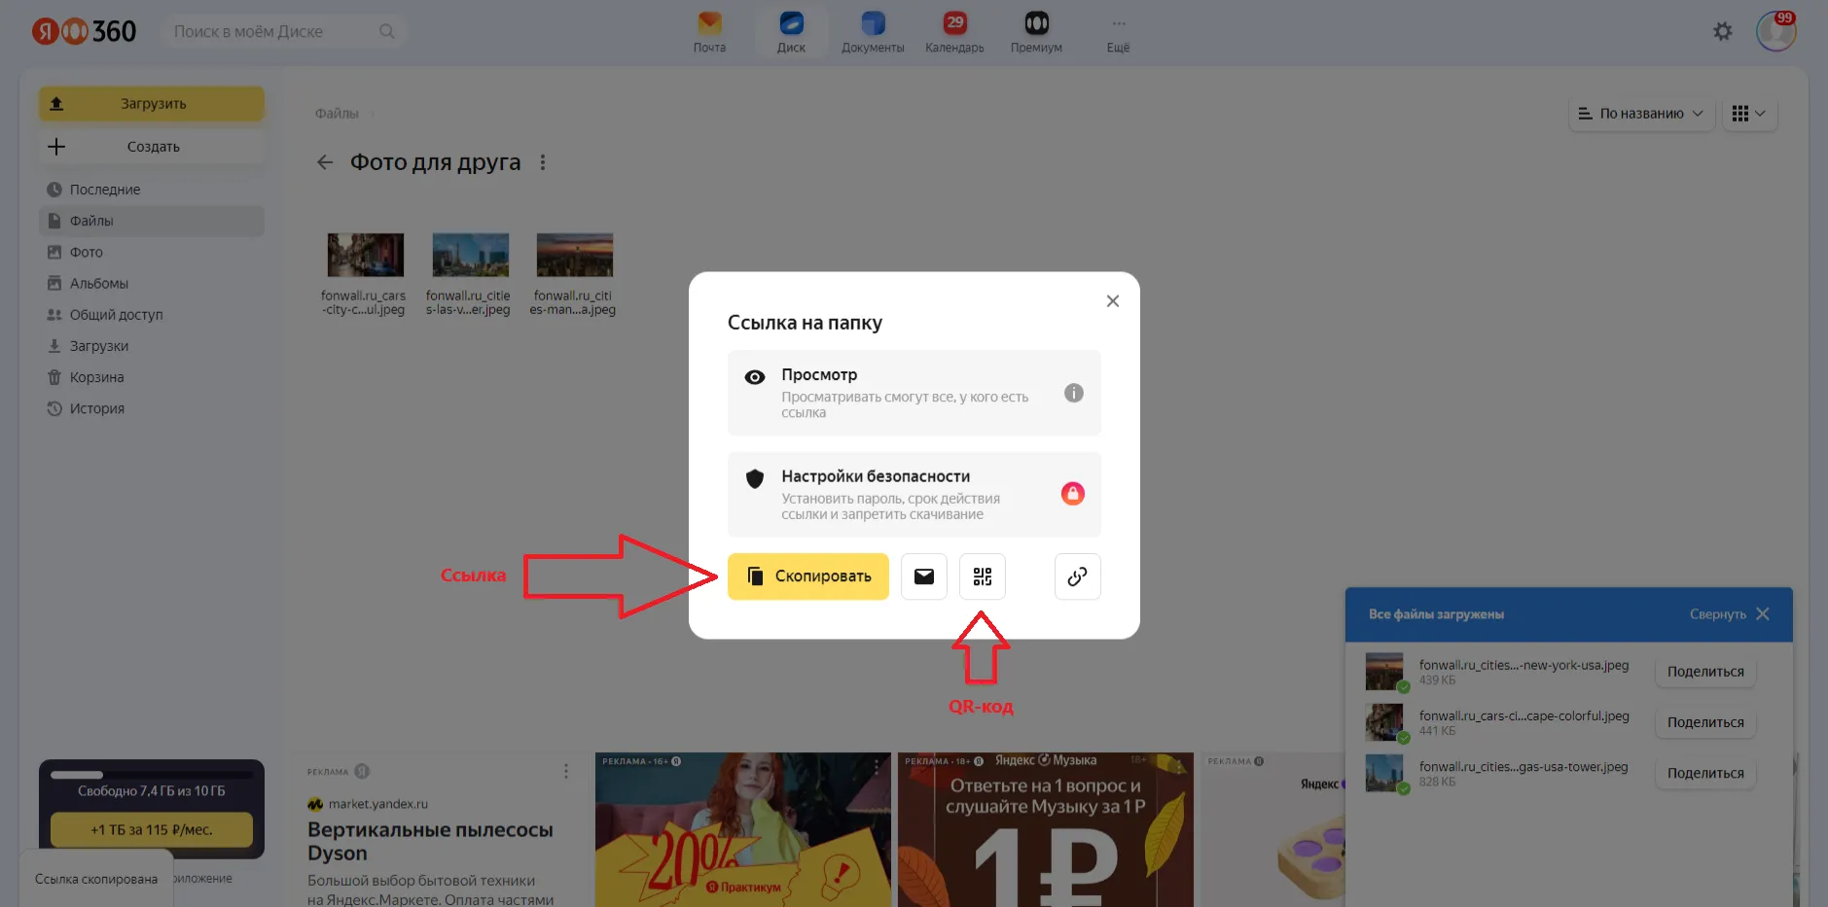Open the three-dot menu beside folder title
This screenshot has width=1828, height=907.
click(x=543, y=162)
